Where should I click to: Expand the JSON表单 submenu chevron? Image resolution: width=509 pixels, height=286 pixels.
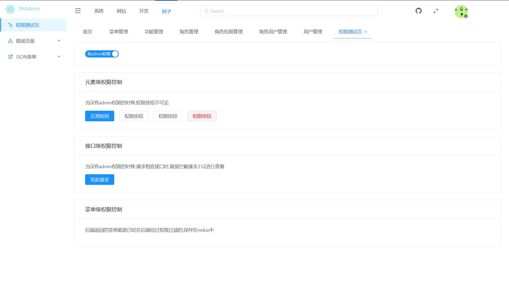59,57
